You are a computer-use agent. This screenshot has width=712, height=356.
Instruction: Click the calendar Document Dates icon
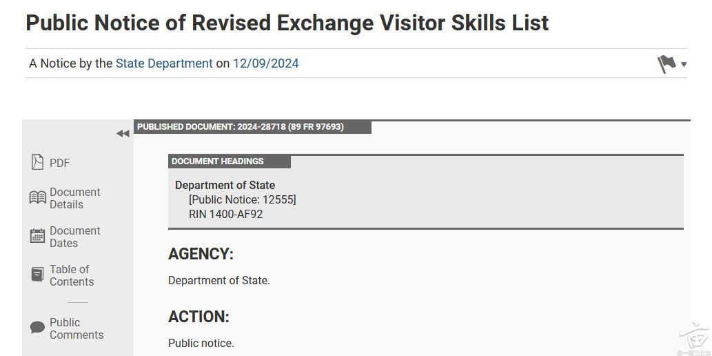tap(37, 236)
